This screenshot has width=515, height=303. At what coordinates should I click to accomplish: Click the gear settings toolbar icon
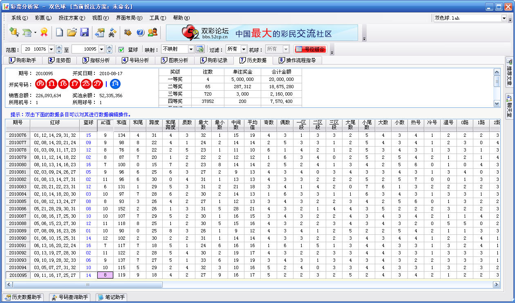(128, 33)
